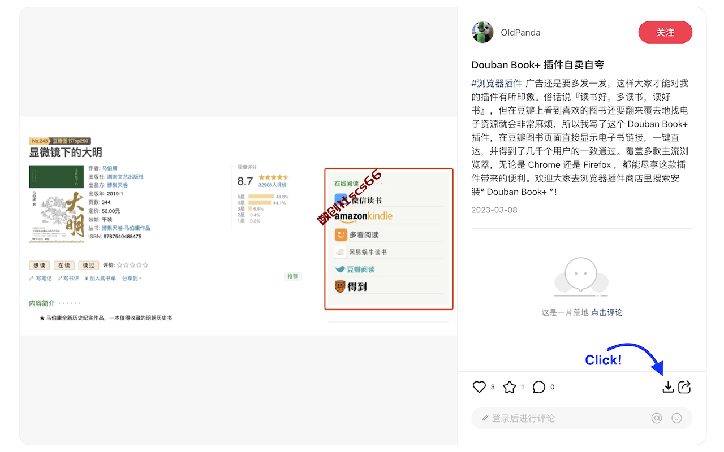Viewport: 724px width, 452px height.
Task: Click the red 关注 follow button
Action: [665, 32]
